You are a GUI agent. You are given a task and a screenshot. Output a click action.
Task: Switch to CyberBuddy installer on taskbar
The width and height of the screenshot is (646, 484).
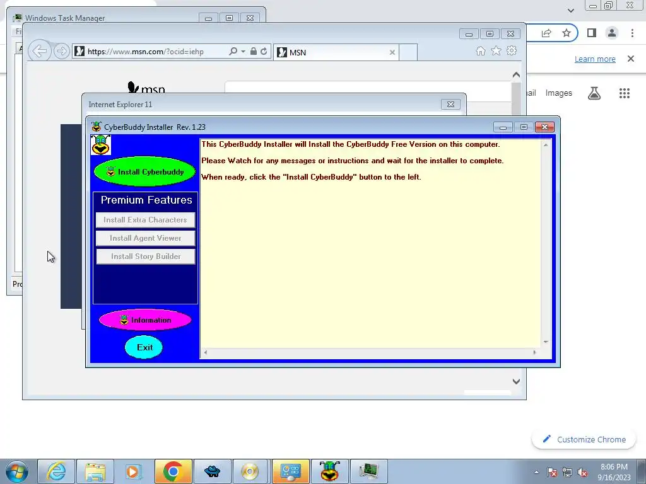[x=329, y=471]
